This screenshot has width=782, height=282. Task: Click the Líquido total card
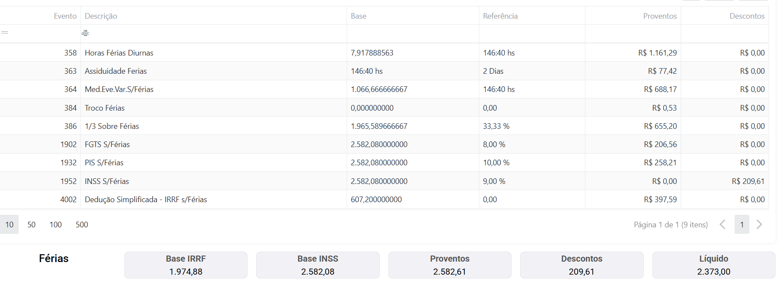713,265
